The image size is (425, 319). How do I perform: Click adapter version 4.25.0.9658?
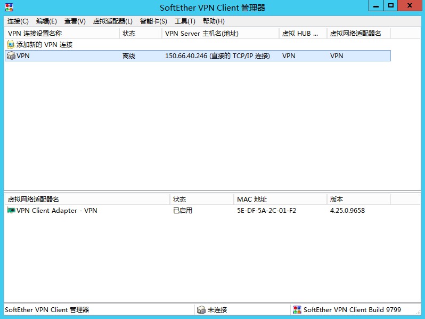point(347,210)
